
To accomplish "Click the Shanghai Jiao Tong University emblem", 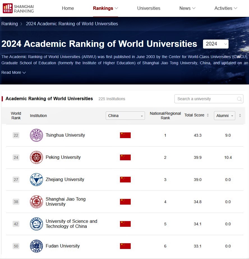I will 36,202.
